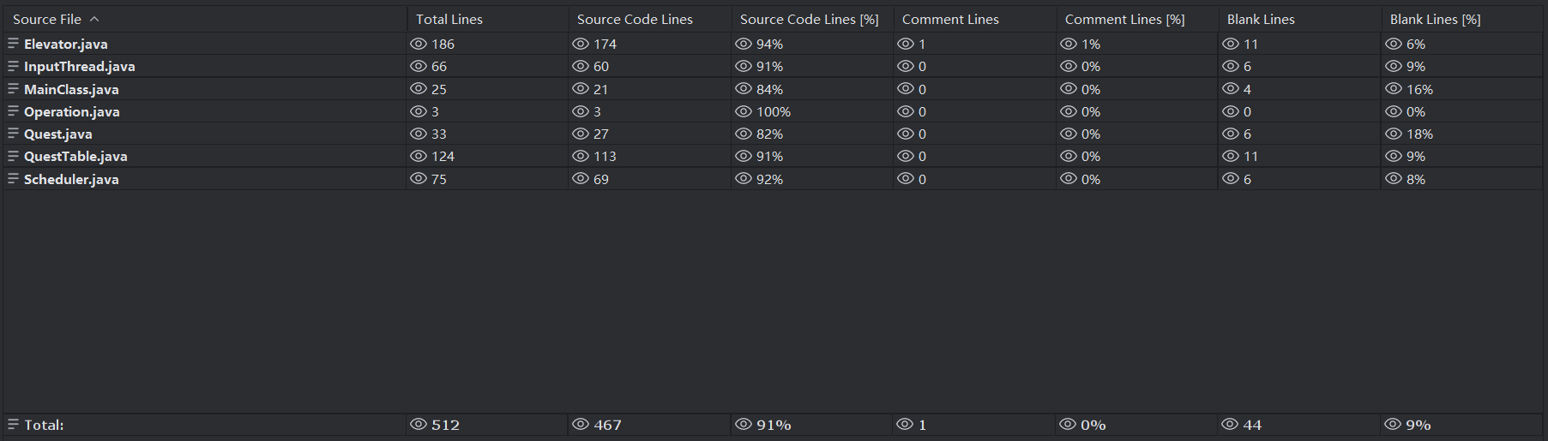
Task: Sort by Source Code Lines [%] header
Action: click(x=809, y=19)
